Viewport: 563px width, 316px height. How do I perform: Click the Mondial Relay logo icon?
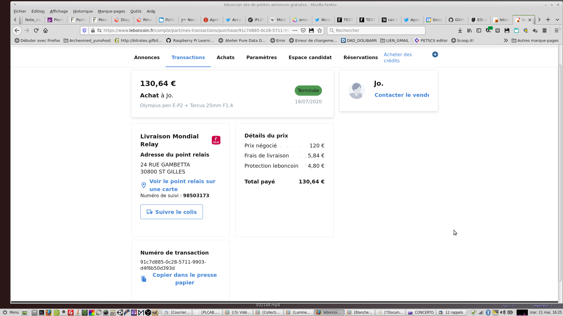click(216, 140)
